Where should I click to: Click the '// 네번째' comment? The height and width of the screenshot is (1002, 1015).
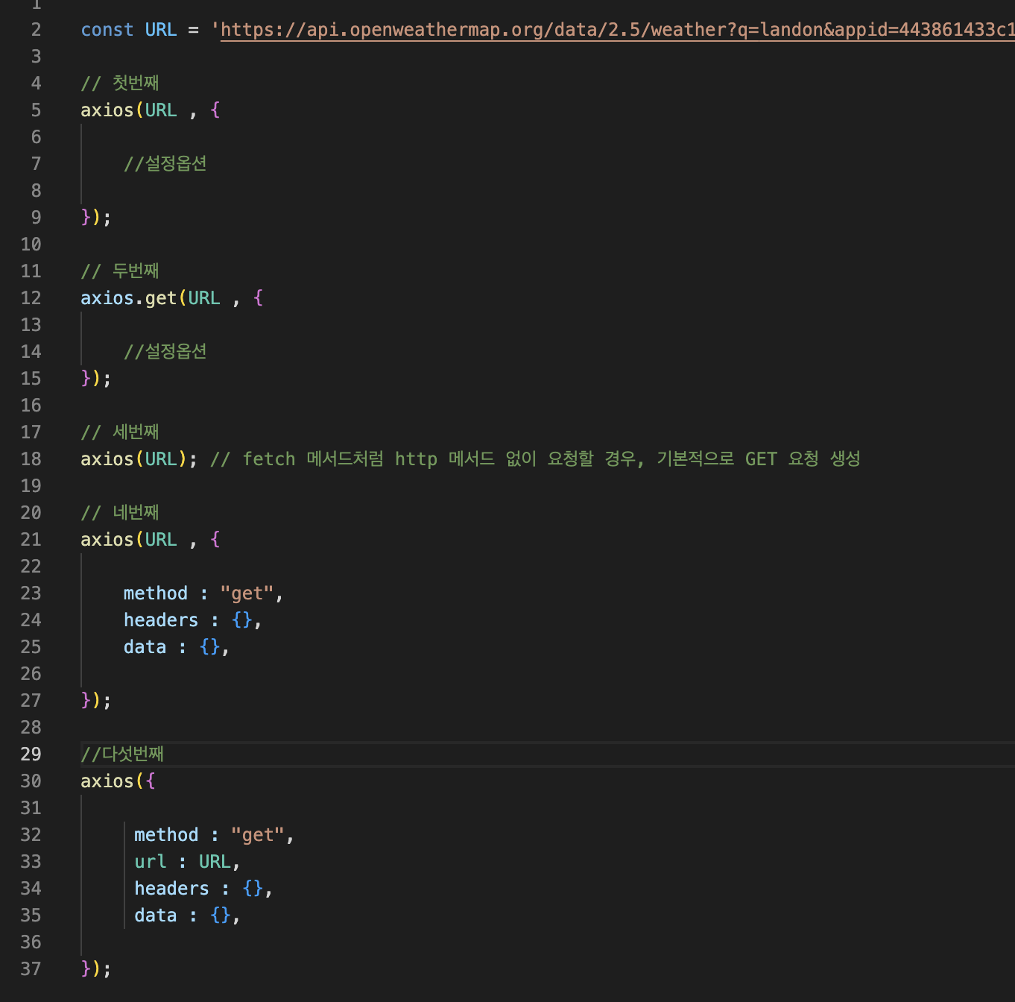tap(120, 512)
